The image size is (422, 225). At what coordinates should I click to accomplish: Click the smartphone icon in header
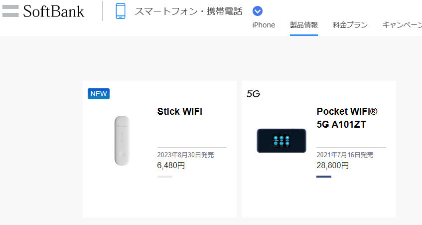(x=120, y=11)
